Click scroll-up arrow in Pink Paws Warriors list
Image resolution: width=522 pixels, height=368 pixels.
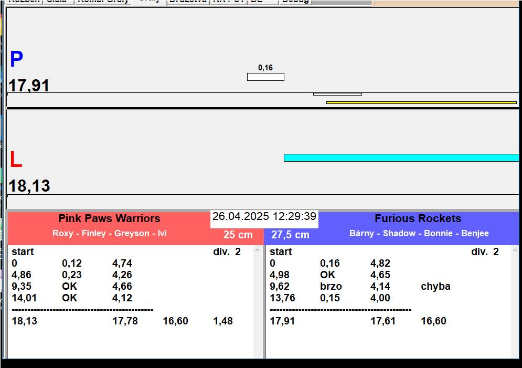click(x=258, y=250)
